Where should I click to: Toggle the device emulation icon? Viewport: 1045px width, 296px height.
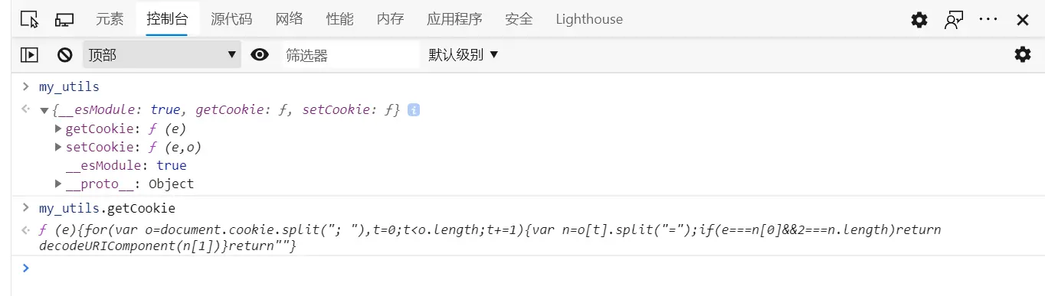click(x=64, y=20)
